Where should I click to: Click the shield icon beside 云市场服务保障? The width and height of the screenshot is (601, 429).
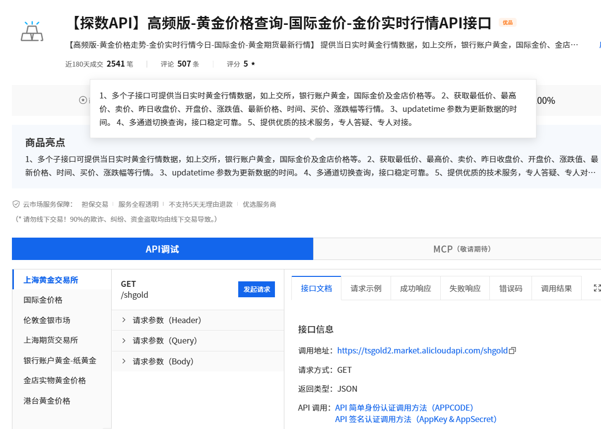[15, 204]
